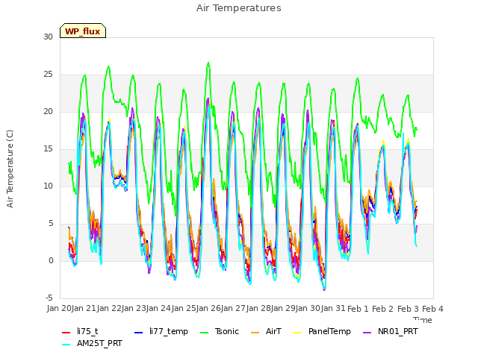Click the blue li77_temp color marker

[138, 333]
